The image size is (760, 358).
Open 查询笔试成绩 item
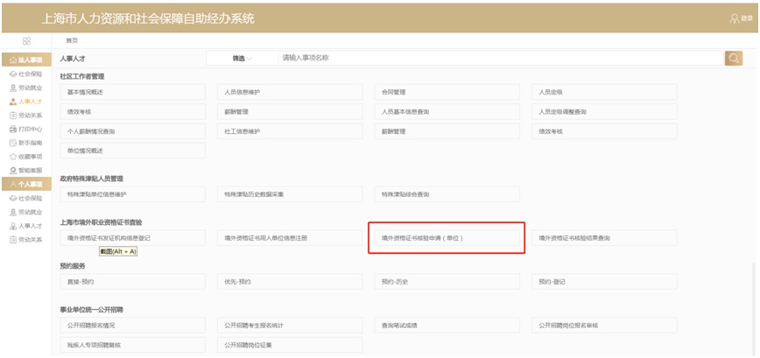447,325
